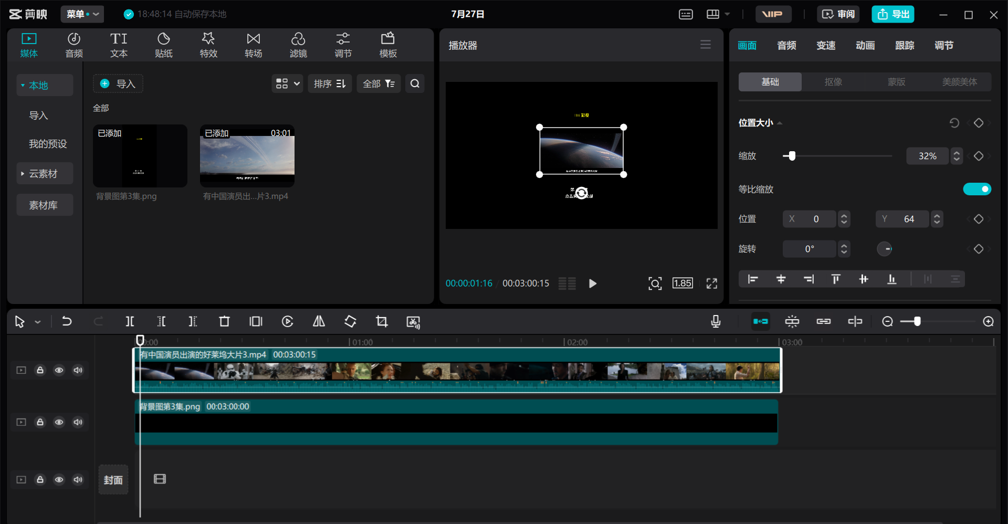Open the 转场 transitions panel
The width and height of the screenshot is (1008, 524).
tap(254, 45)
